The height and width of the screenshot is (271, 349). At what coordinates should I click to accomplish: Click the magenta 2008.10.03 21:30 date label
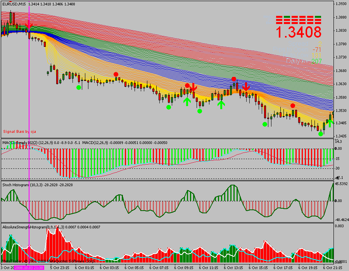point(29,268)
